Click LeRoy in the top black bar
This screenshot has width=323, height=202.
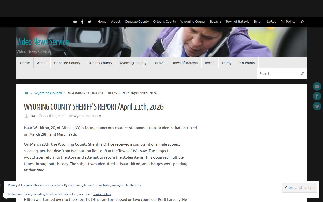(272, 22)
